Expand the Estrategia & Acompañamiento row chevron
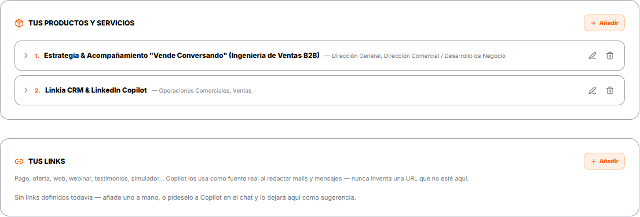This screenshot has height=217, width=640. (x=25, y=56)
